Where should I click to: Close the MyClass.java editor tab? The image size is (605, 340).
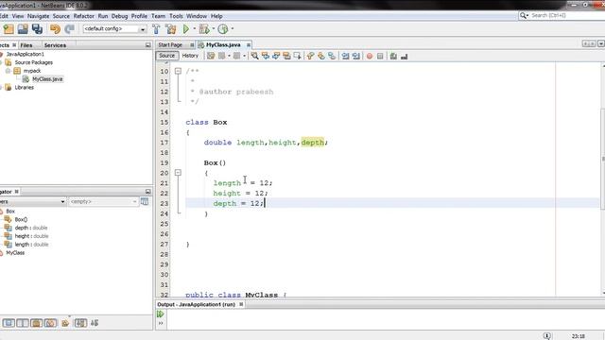click(248, 45)
